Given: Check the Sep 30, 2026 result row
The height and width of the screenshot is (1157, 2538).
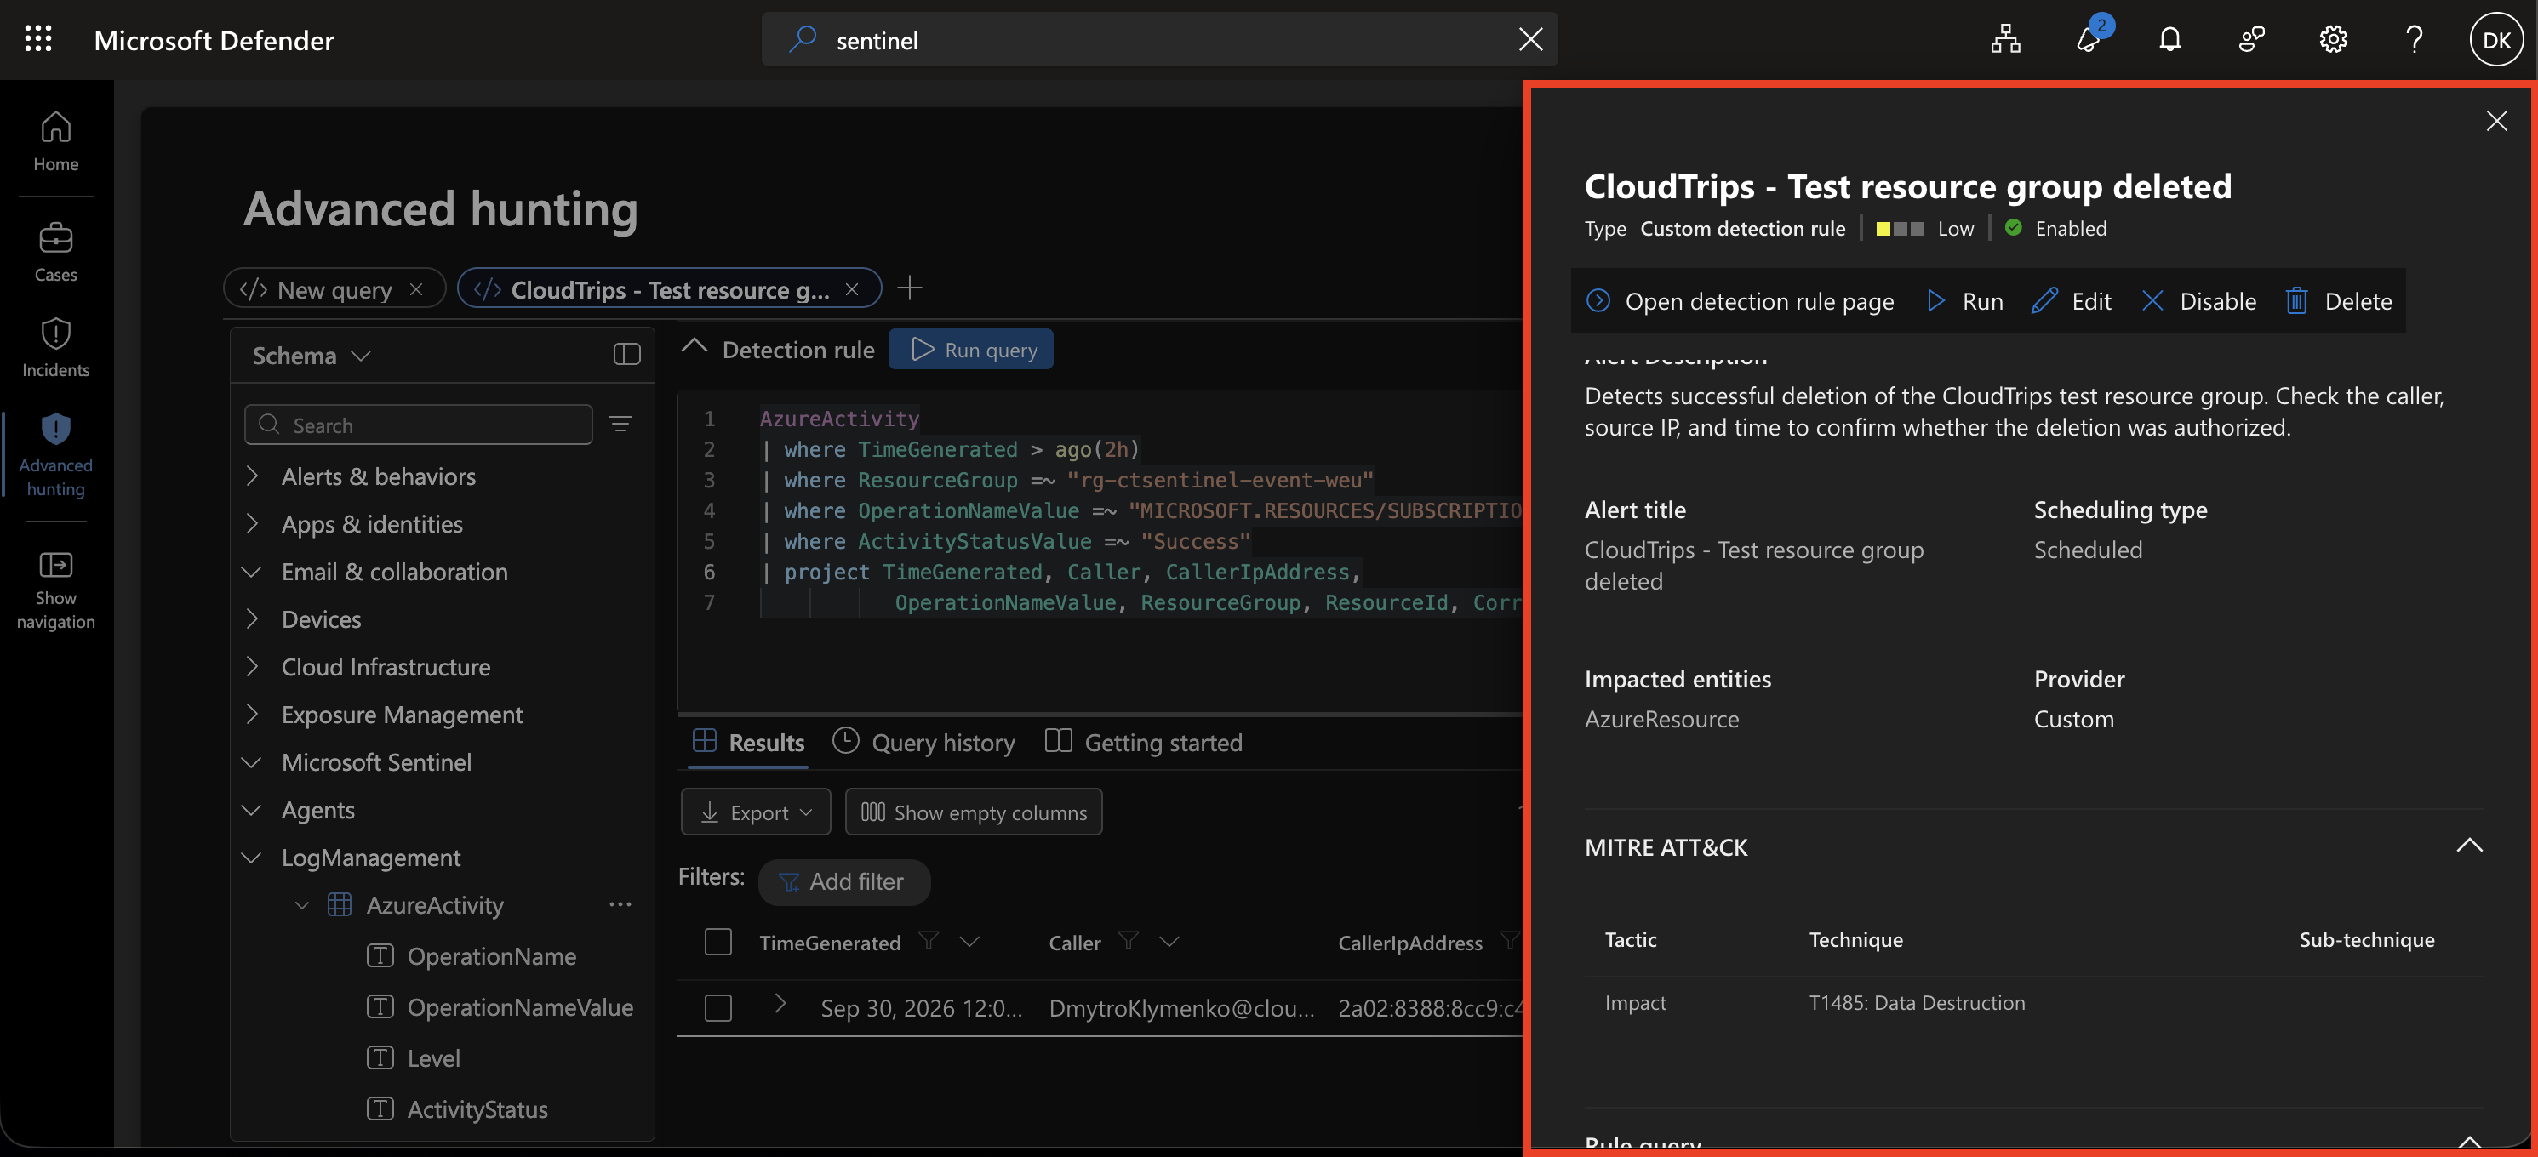Looking at the screenshot, I should pos(718,1008).
